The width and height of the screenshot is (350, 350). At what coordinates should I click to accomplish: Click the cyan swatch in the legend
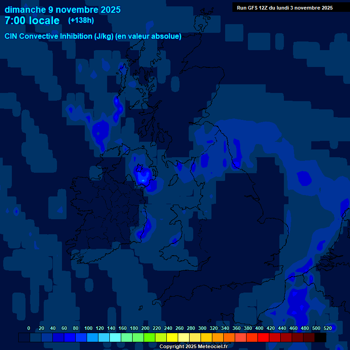tap(115, 338)
